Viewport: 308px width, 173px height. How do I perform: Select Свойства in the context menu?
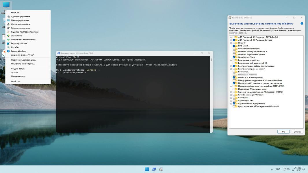pos(15,81)
